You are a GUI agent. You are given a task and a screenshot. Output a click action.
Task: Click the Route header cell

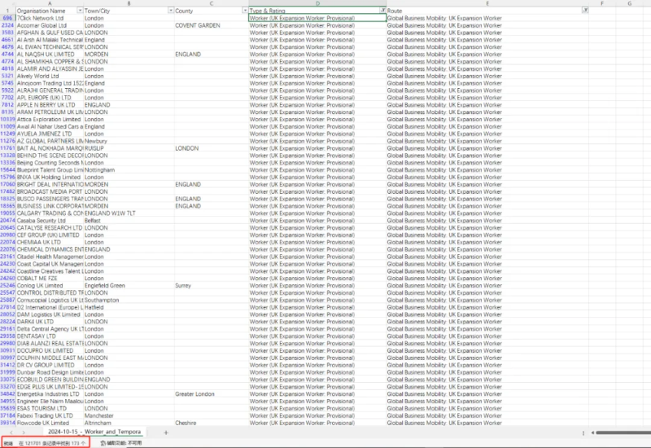[x=487, y=11]
